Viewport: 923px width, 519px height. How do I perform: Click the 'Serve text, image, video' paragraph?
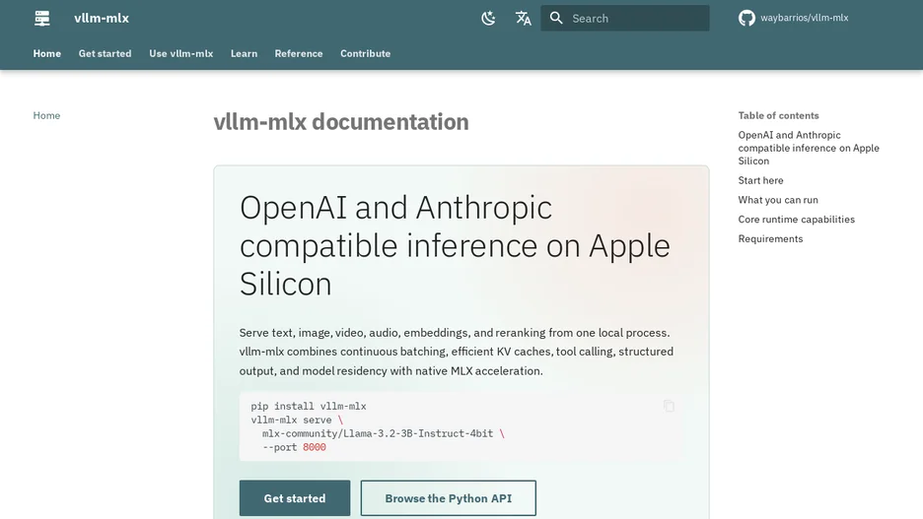457,352
